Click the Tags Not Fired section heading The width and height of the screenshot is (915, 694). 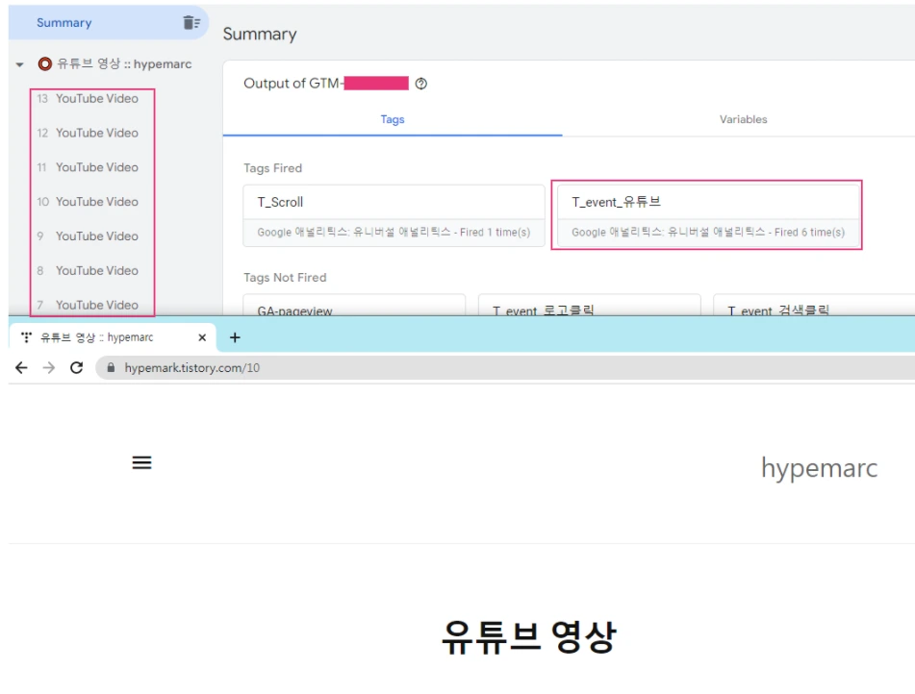[x=285, y=278]
